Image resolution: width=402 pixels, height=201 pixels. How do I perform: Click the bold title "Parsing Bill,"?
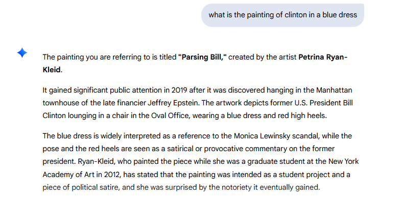coord(203,57)
